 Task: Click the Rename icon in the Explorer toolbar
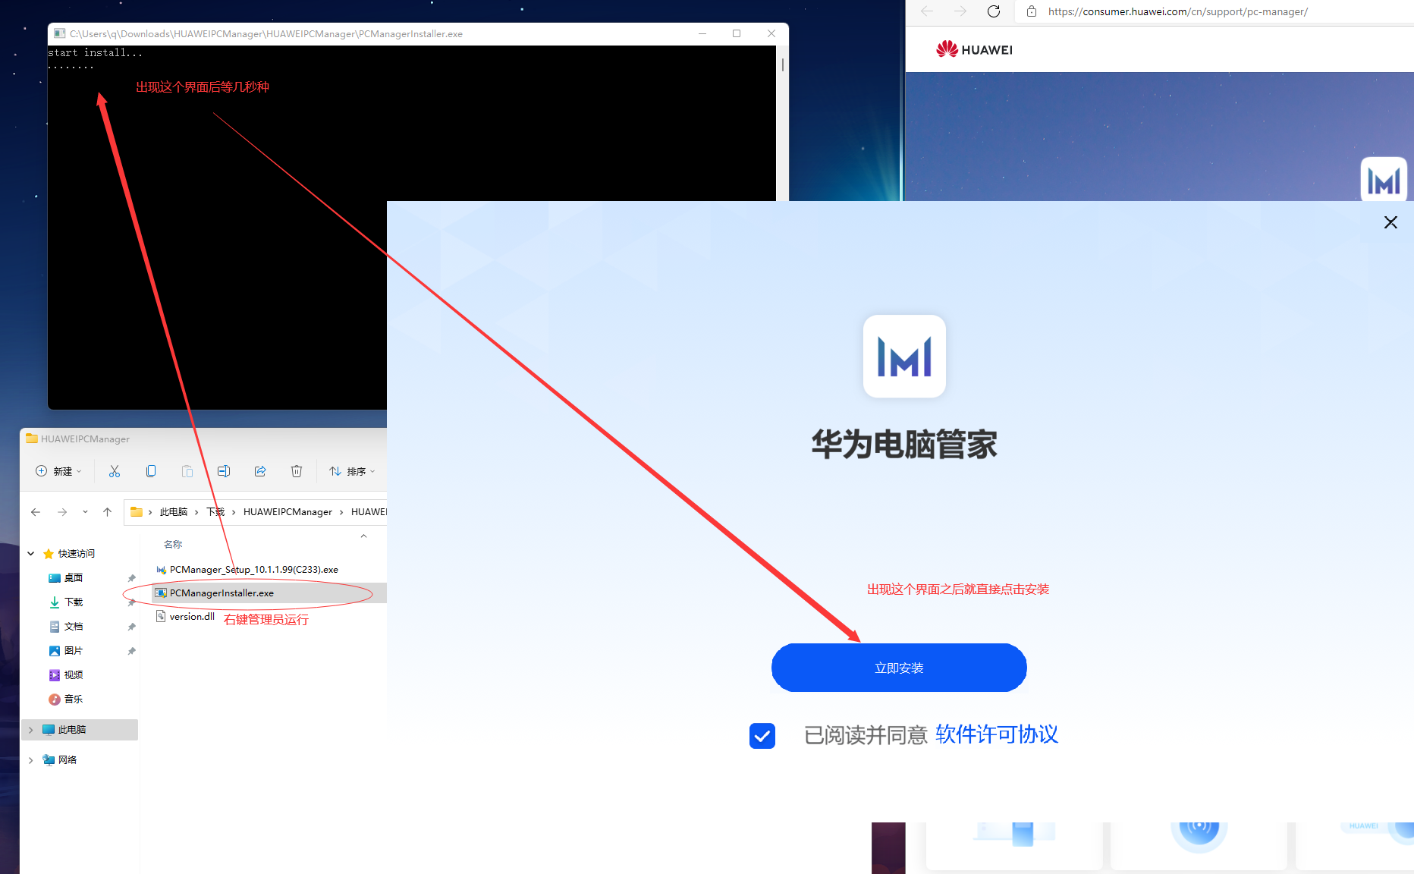(x=224, y=471)
